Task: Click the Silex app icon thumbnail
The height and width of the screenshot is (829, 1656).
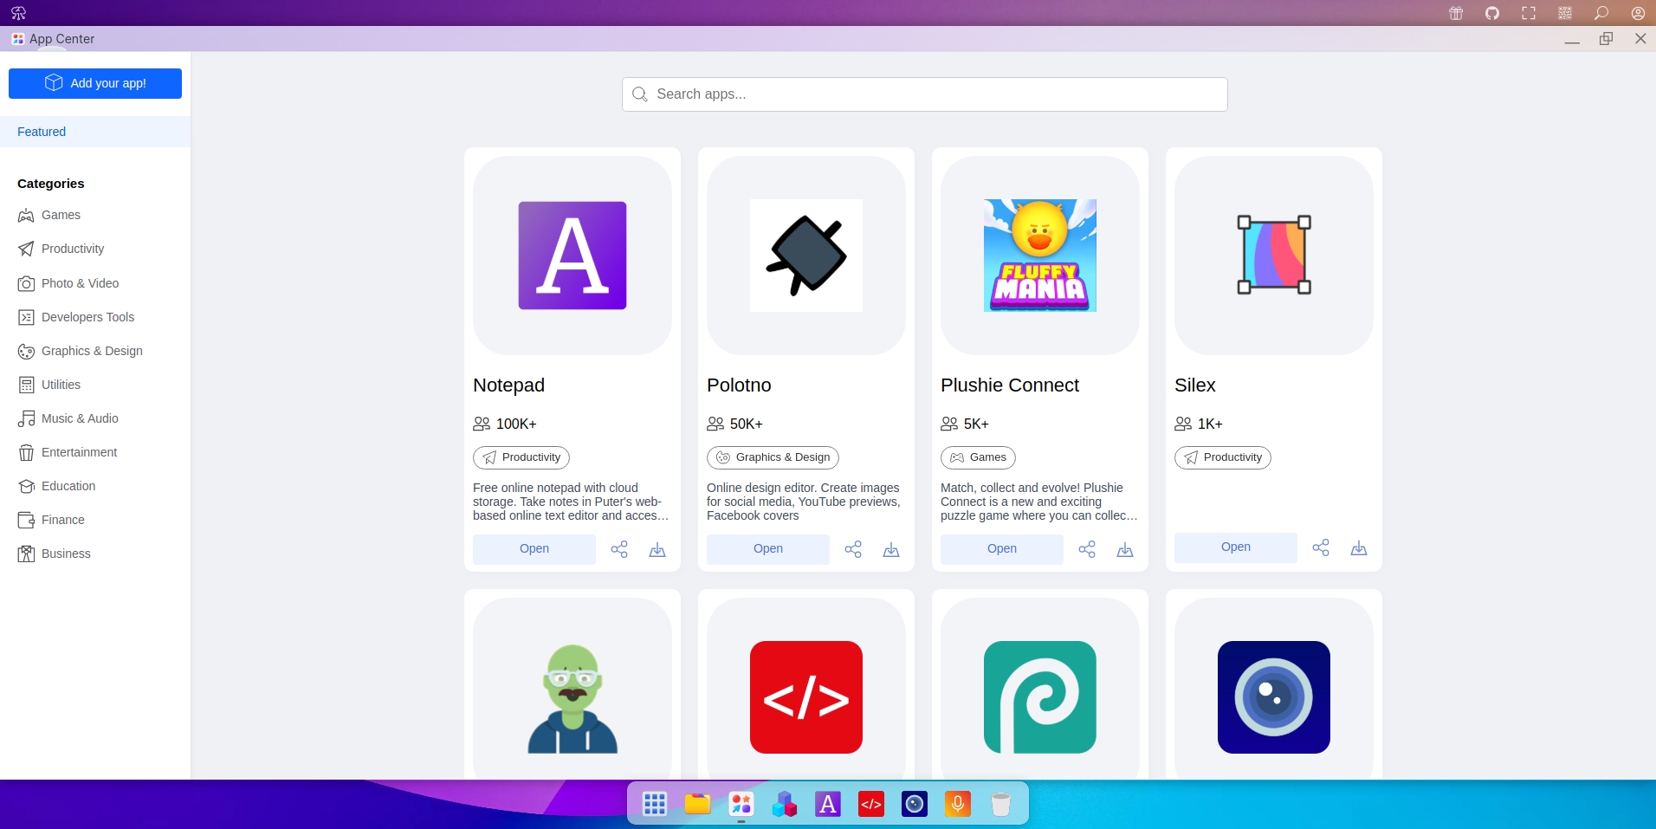Action: (x=1274, y=256)
